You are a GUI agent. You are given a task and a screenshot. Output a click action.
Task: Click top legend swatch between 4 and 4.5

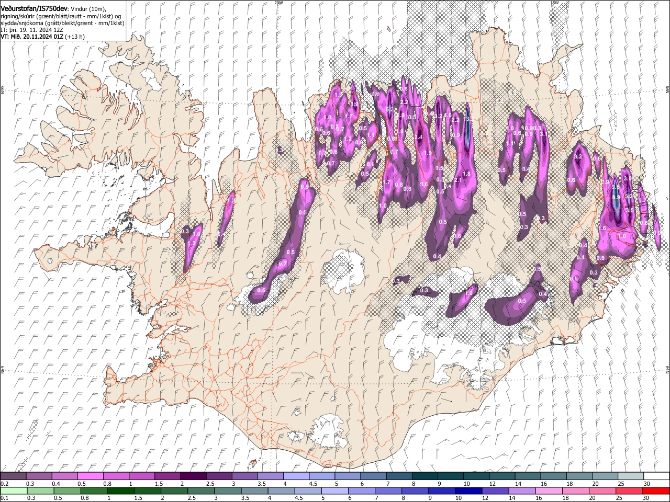pyautogui.click(x=296, y=476)
